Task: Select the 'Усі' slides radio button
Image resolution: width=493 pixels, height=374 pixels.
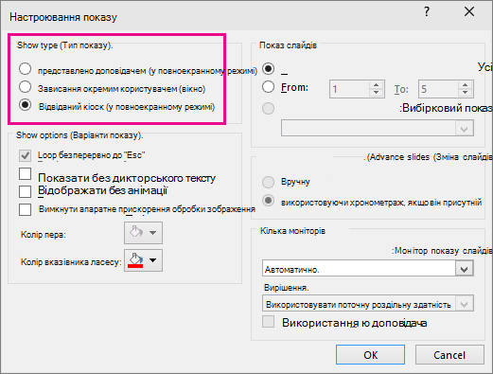Action: coord(268,69)
